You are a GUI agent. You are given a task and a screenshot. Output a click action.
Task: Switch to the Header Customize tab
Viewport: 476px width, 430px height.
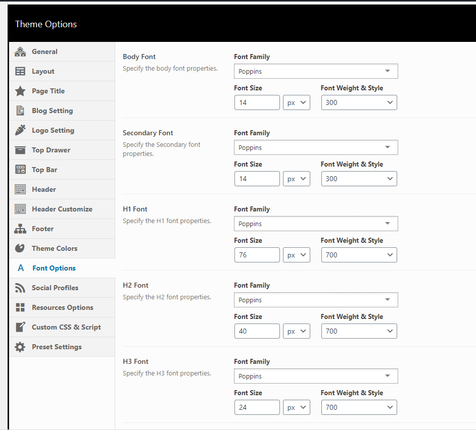point(62,209)
